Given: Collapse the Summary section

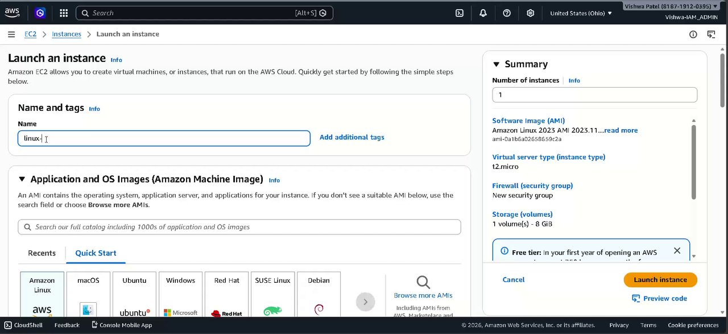Looking at the screenshot, I should coord(496,64).
